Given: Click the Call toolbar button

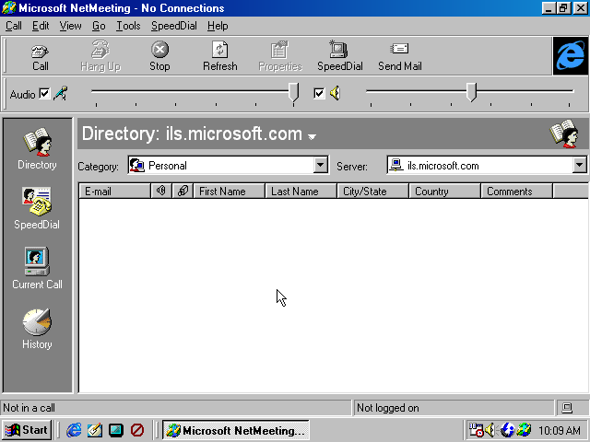Looking at the screenshot, I should click(x=40, y=57).
